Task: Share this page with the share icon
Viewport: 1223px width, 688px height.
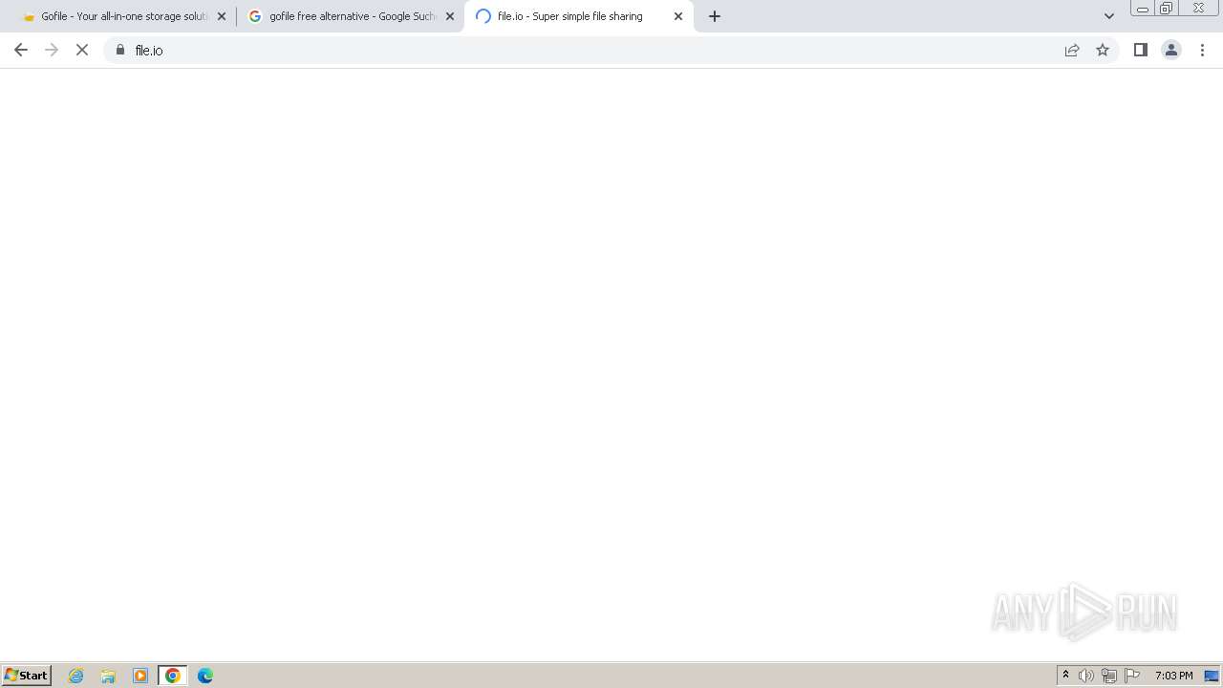Action: point(1072,50)
